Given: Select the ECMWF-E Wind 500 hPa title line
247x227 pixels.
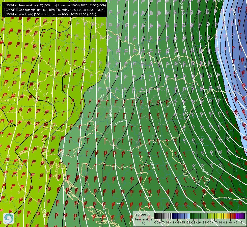Looking at the screenshot, I should pyautogui.click(x=50, y=14).
